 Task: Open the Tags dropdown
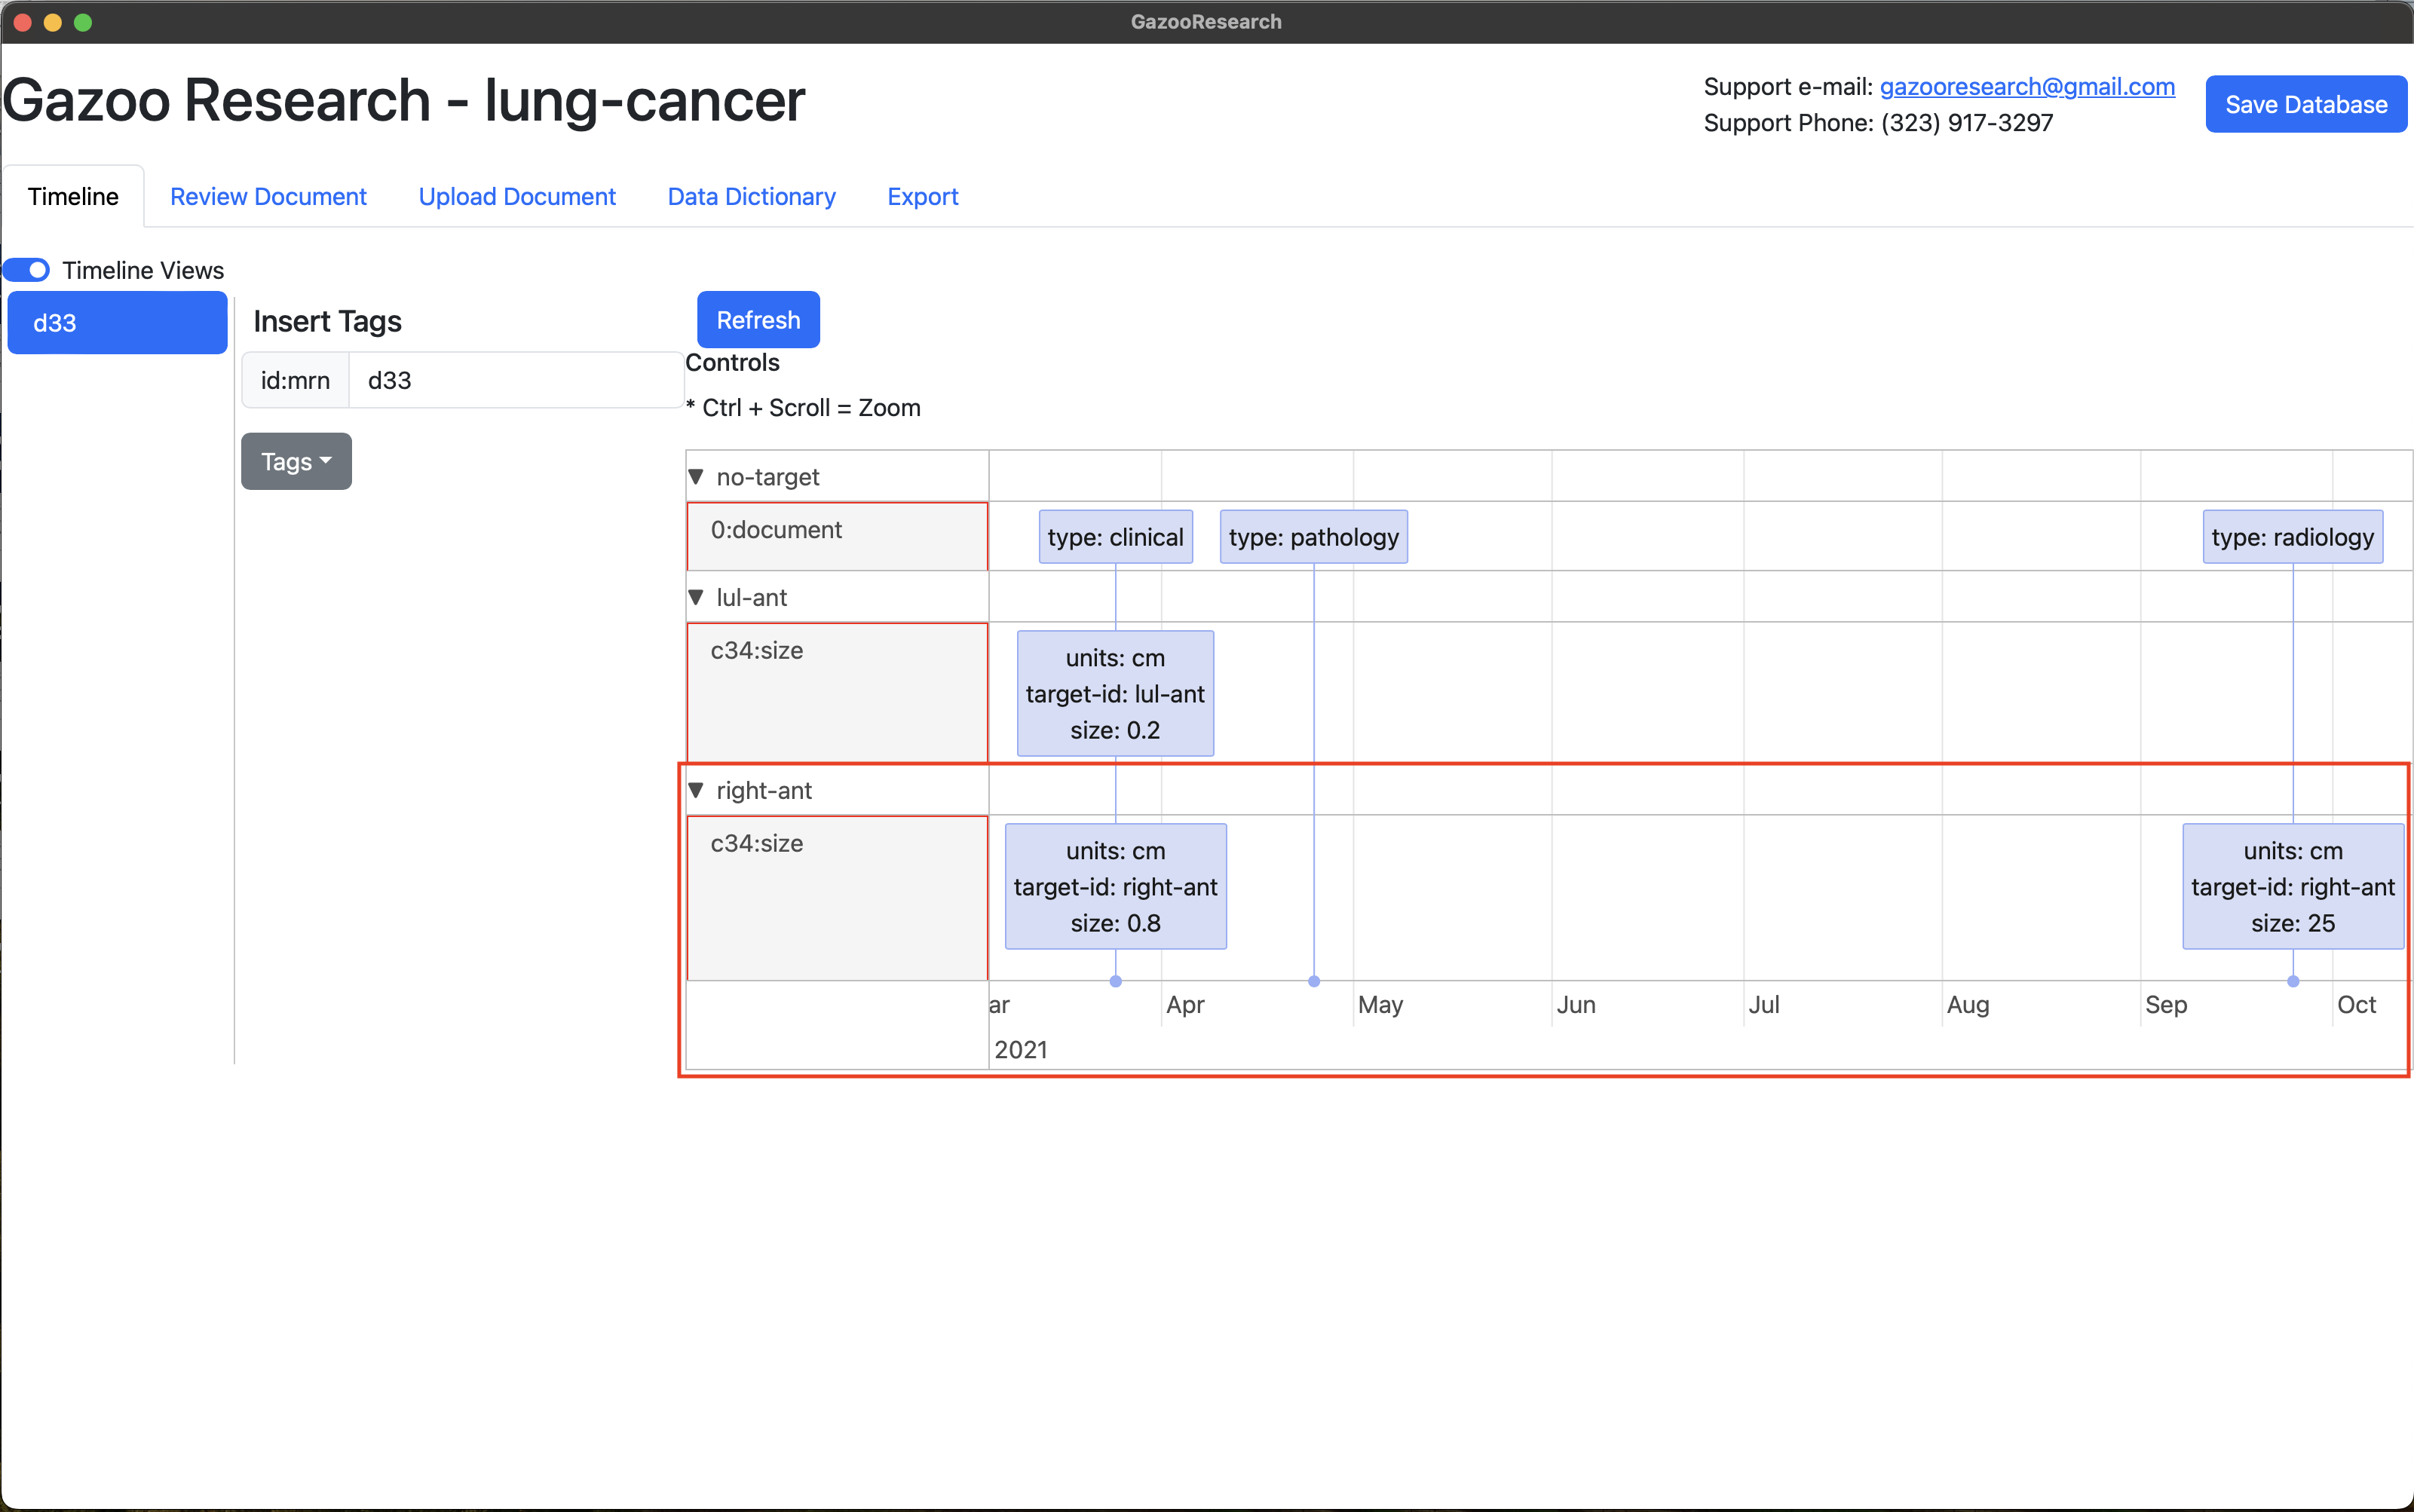coord(296,461)
